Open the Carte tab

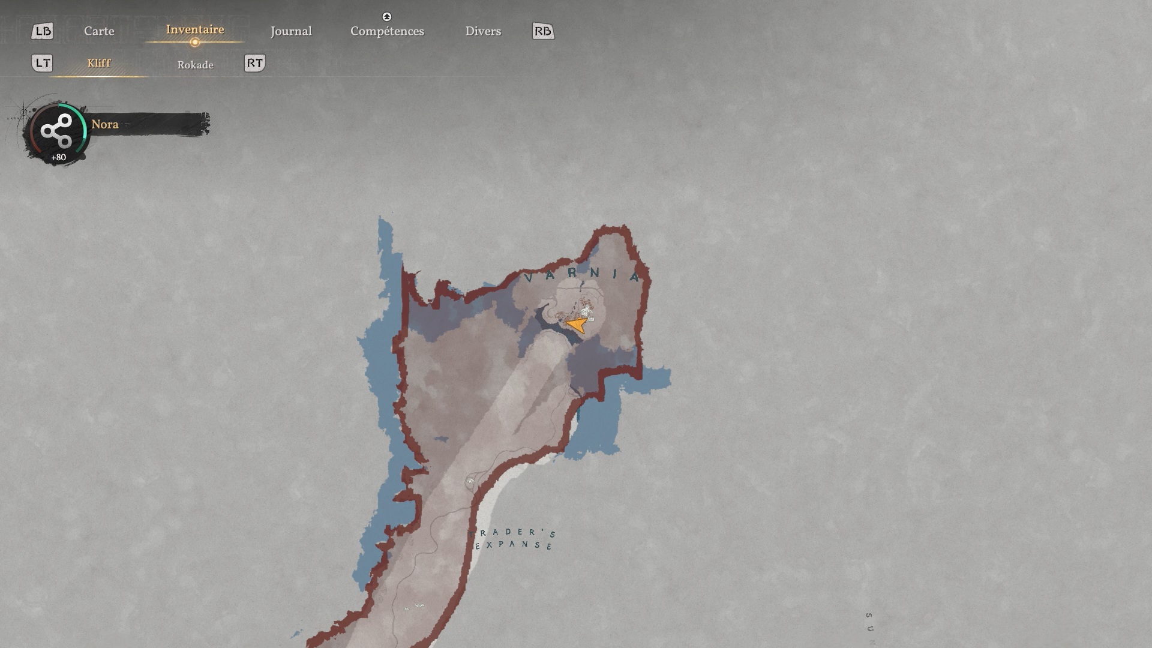tap(99, 31)
